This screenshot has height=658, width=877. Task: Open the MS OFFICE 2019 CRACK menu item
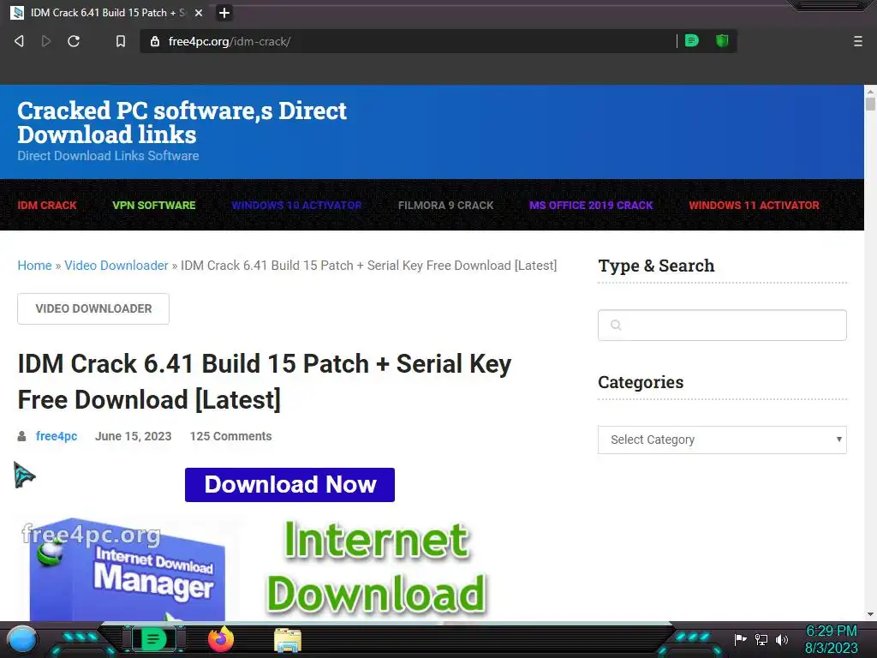pos(591,206)
